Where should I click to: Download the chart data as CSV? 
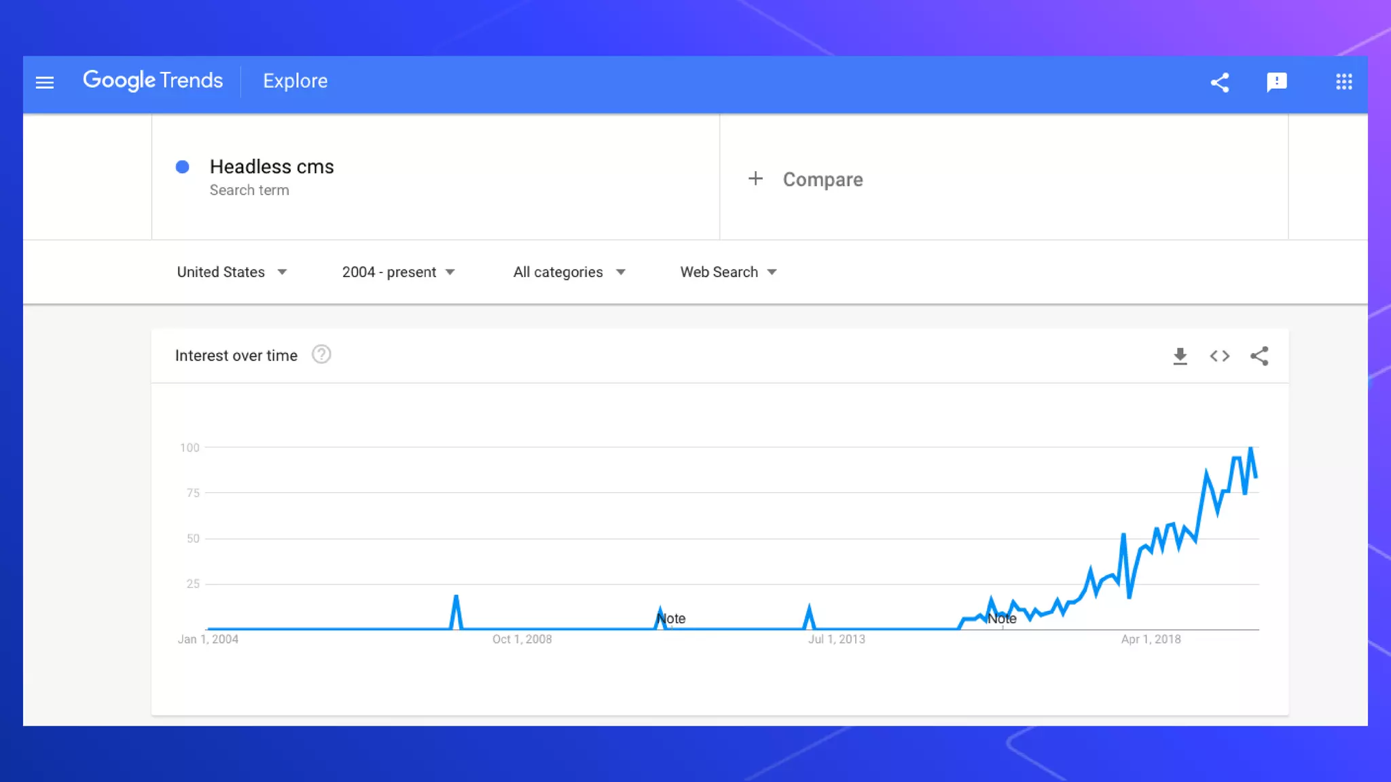coord(1180,356)
